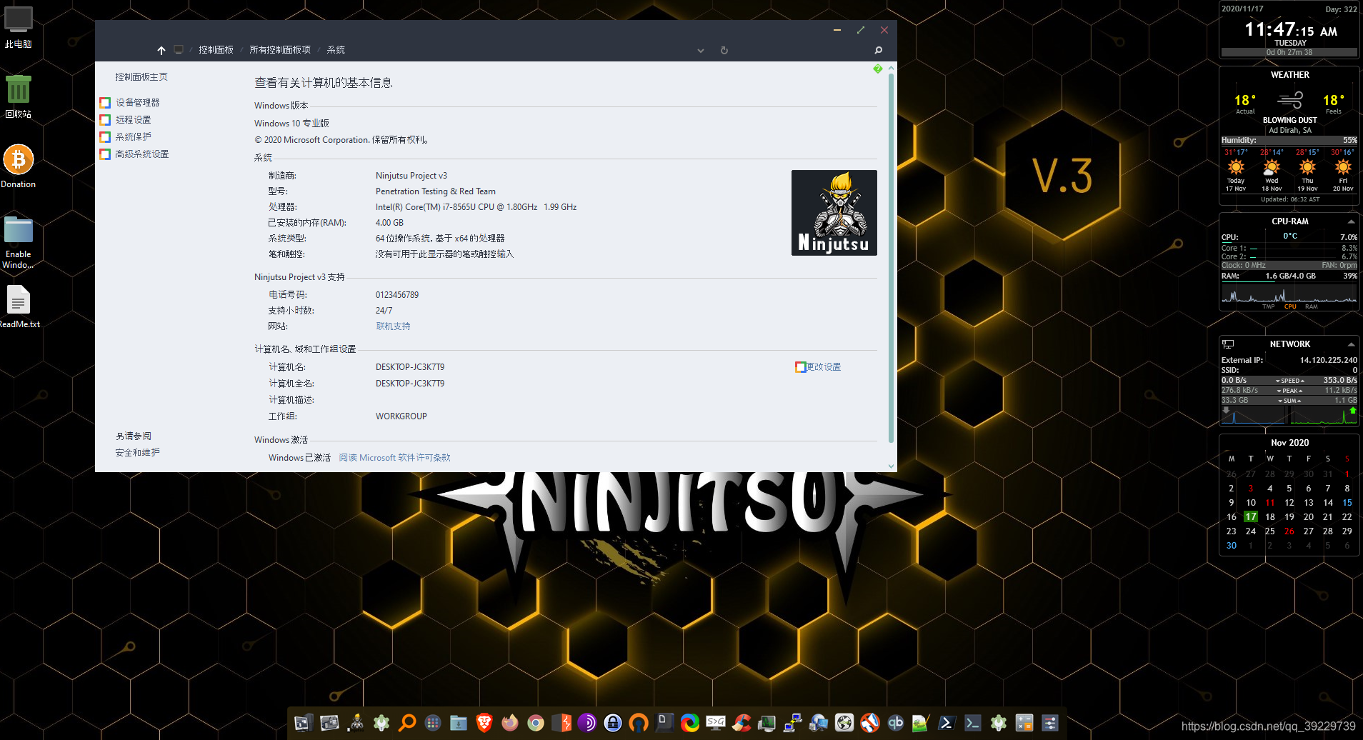Click the green help icon in System window
The height and width of the screenshot is (740, 1363).
[878, 69]
